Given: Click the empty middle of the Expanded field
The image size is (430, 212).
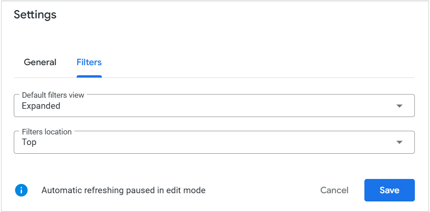Looking at the screenshot, I should coord(229,106).
